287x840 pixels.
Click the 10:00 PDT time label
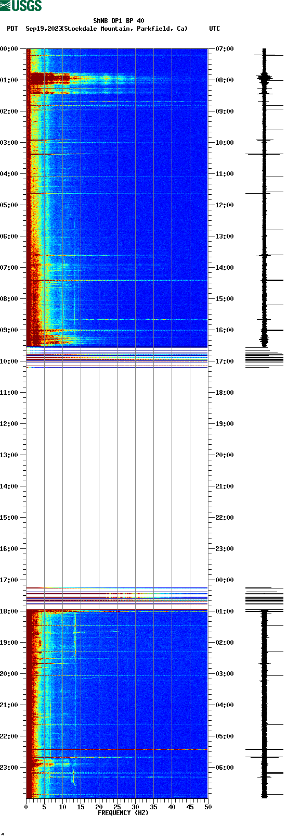coord(9,361)
